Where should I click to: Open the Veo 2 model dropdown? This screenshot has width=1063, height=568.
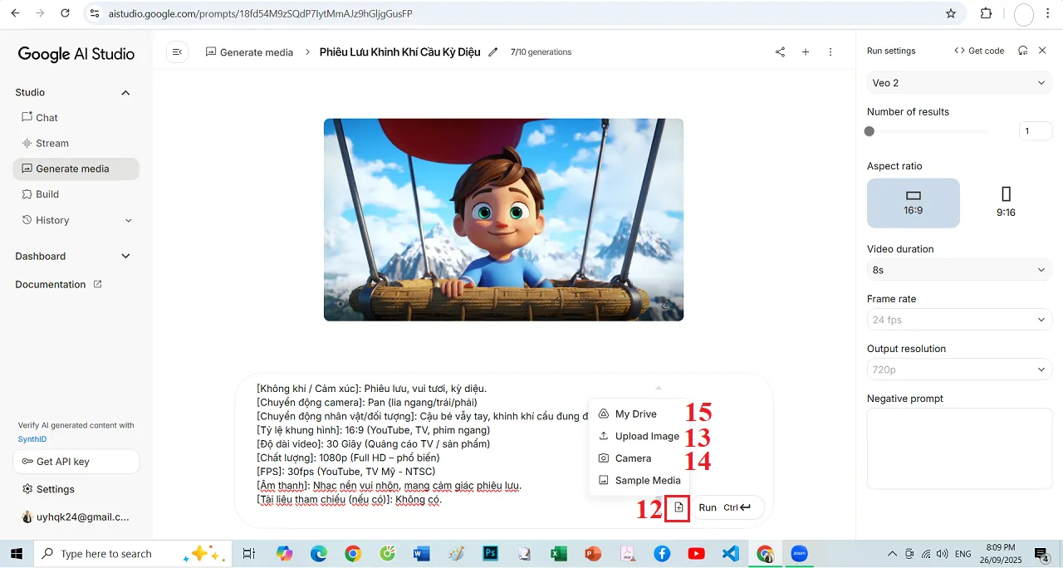tap(959, 82)
